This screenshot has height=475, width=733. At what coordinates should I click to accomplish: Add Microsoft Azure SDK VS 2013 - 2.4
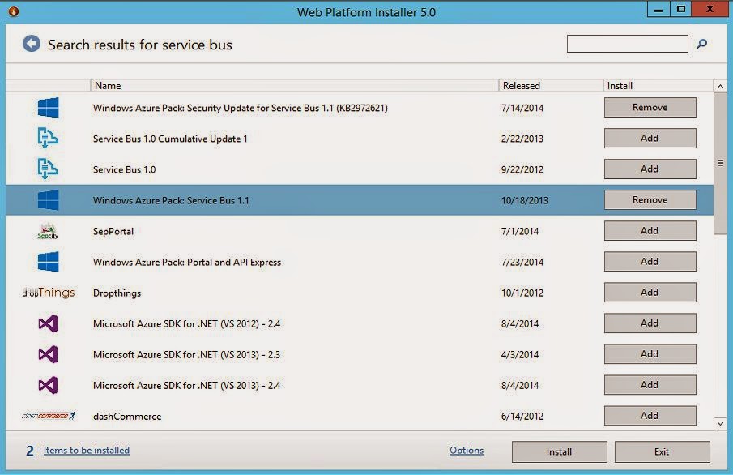pyautogui.click(x=650, y=385)
